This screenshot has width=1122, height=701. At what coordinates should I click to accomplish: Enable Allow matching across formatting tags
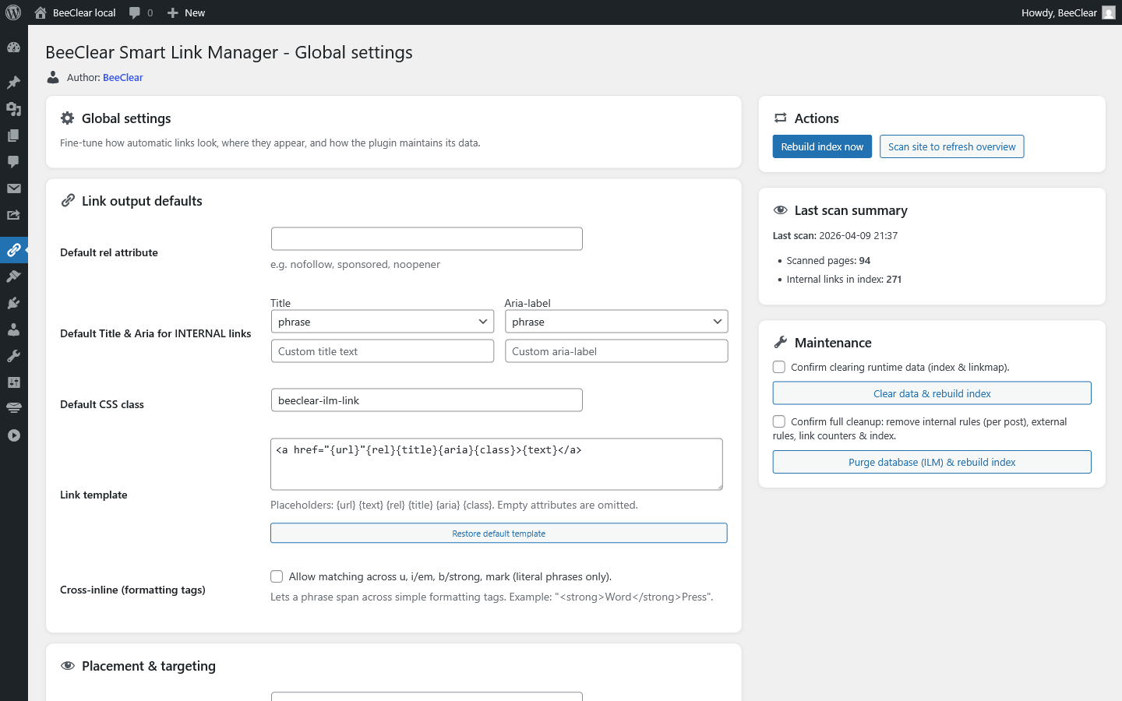click(277, 576)
